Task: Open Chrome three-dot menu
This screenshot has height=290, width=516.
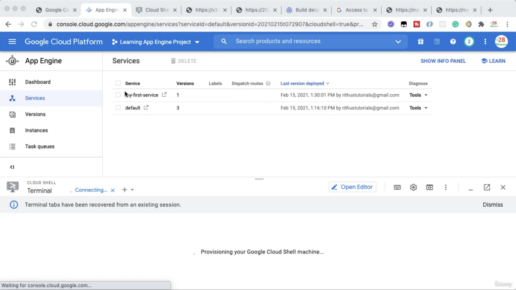Action: click(x=507, y=24)
